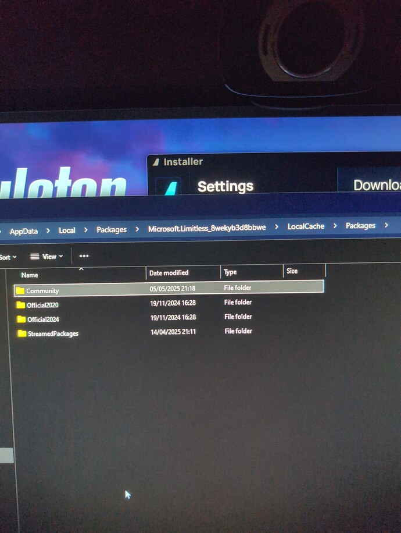Image resolution: width=401 pixels, height=533 pixels.
Task: Select the Settings heading in Installer
Action: [x=225, y=186]
